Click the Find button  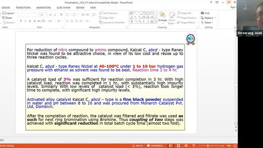click(205, 13)
